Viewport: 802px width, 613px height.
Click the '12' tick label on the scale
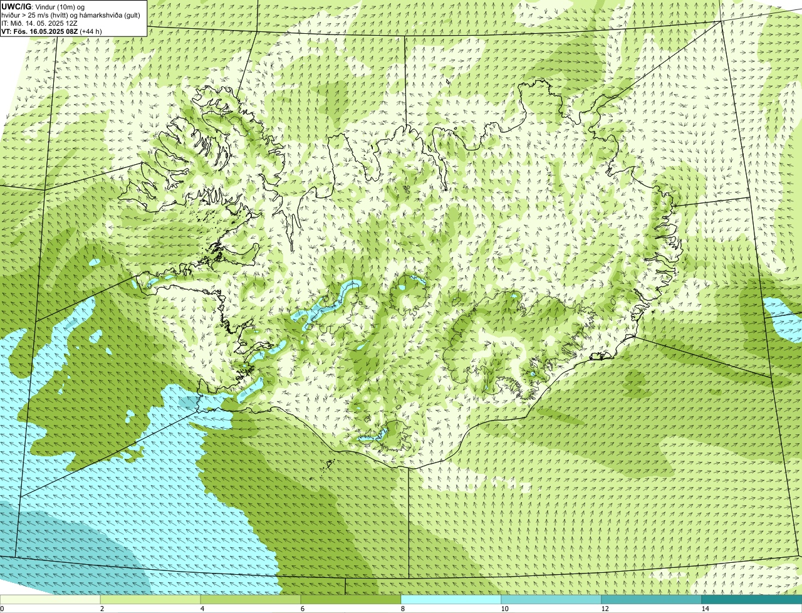tap(605, 609)
